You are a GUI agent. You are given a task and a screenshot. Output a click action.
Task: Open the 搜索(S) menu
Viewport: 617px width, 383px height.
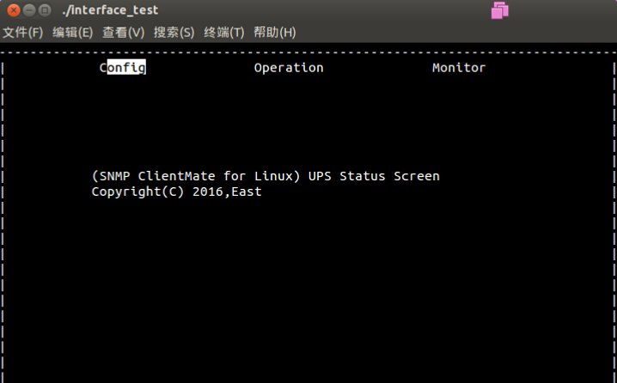click(174, 33)
